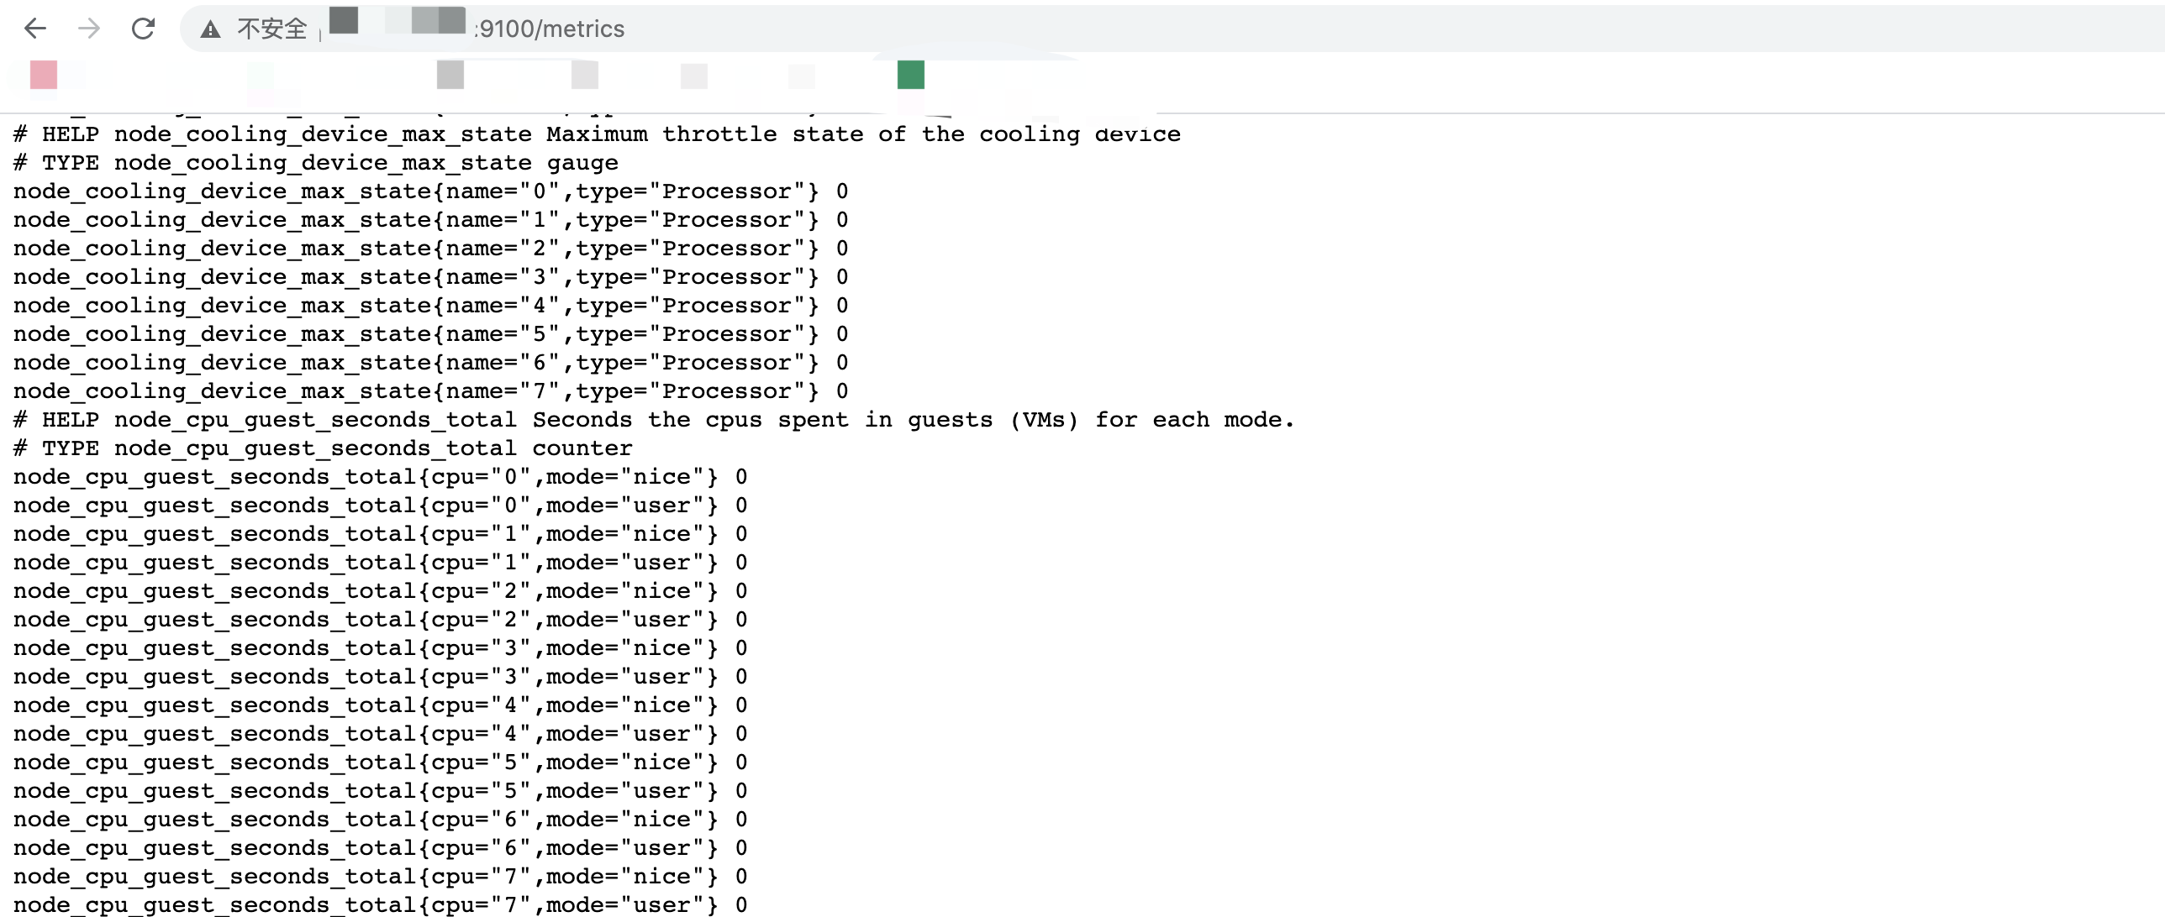Image resolution: width=2165 pixels, height=917 pixels.
Task: Click the browser Back navigation arrow
Action: [35, 29]
